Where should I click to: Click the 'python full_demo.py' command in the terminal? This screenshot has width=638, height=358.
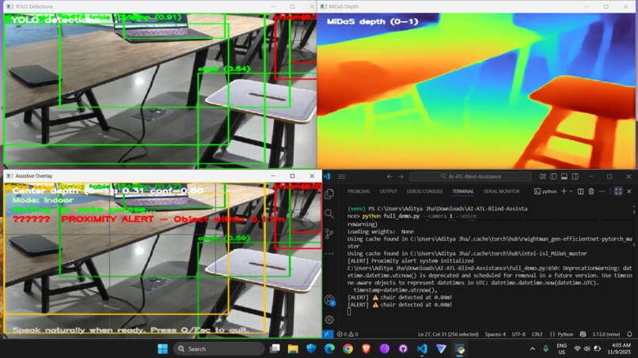(390, 217)
